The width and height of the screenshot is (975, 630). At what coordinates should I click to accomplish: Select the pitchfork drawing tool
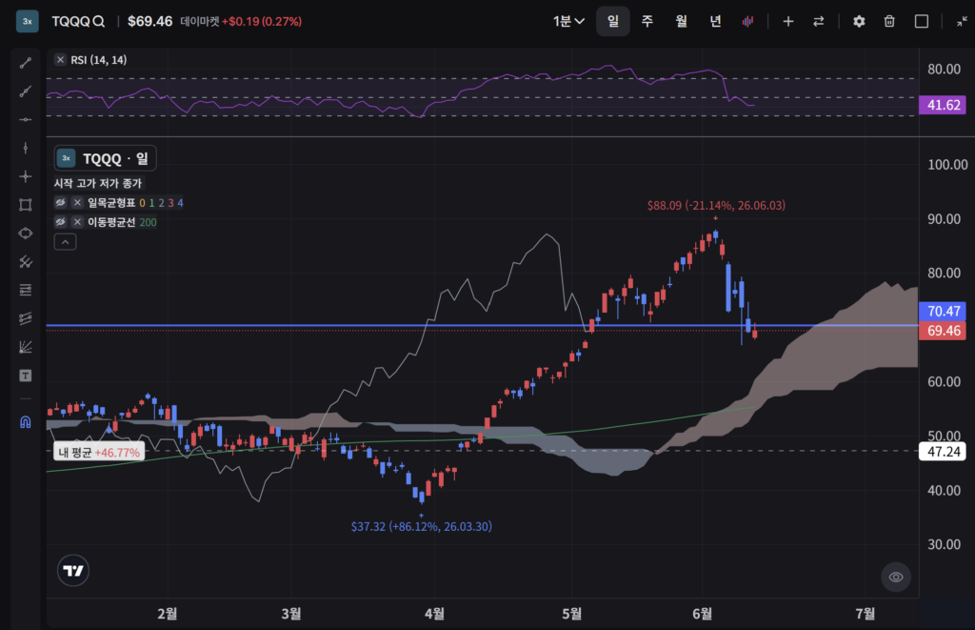click(x=26, y=262)
